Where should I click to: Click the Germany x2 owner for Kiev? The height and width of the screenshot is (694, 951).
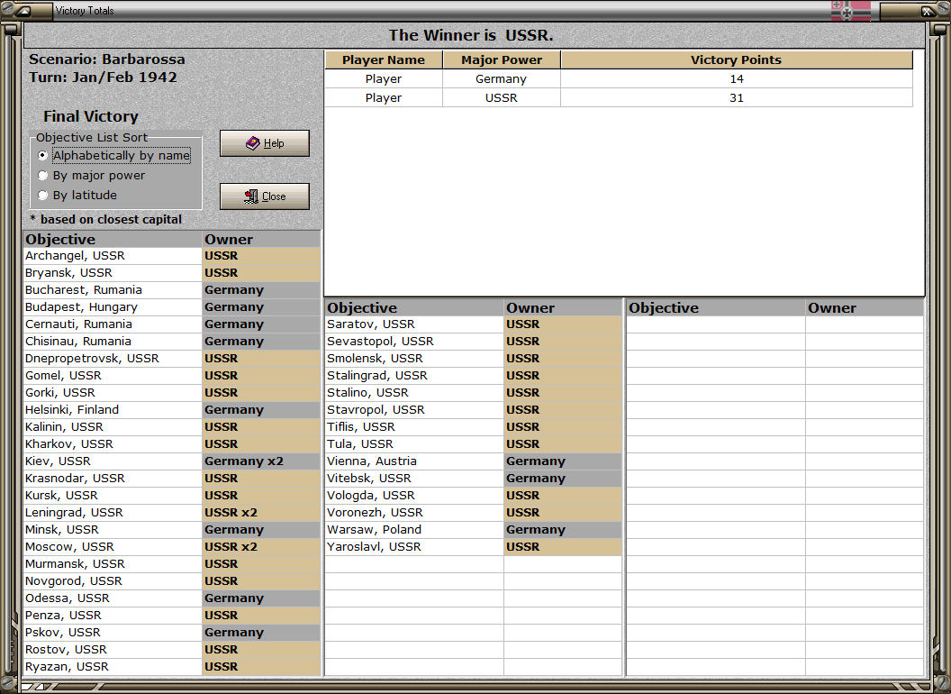pos(261,461)
